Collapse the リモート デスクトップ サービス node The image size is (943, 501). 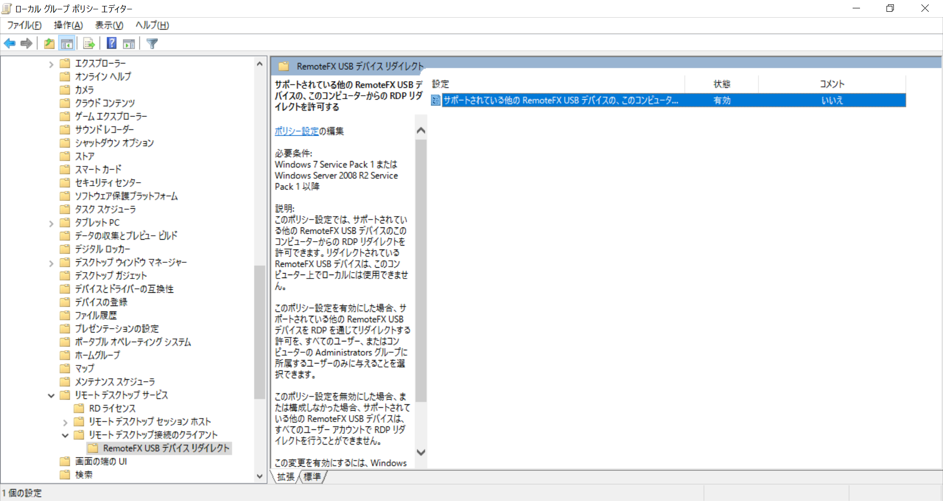tap(51, 395)
